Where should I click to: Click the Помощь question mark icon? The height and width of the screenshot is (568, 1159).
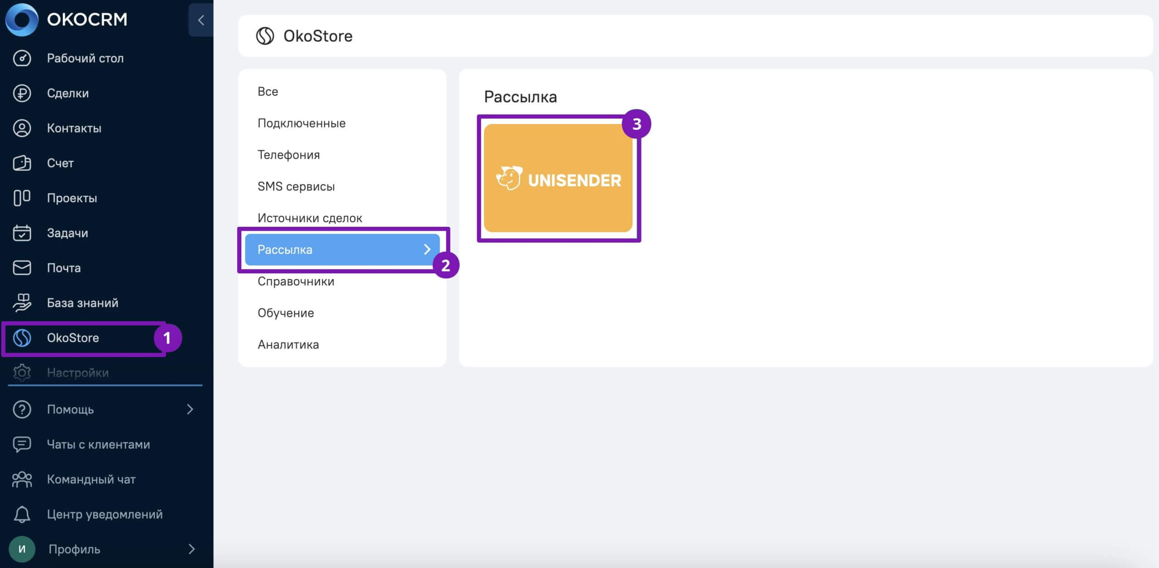pos(22,409)
